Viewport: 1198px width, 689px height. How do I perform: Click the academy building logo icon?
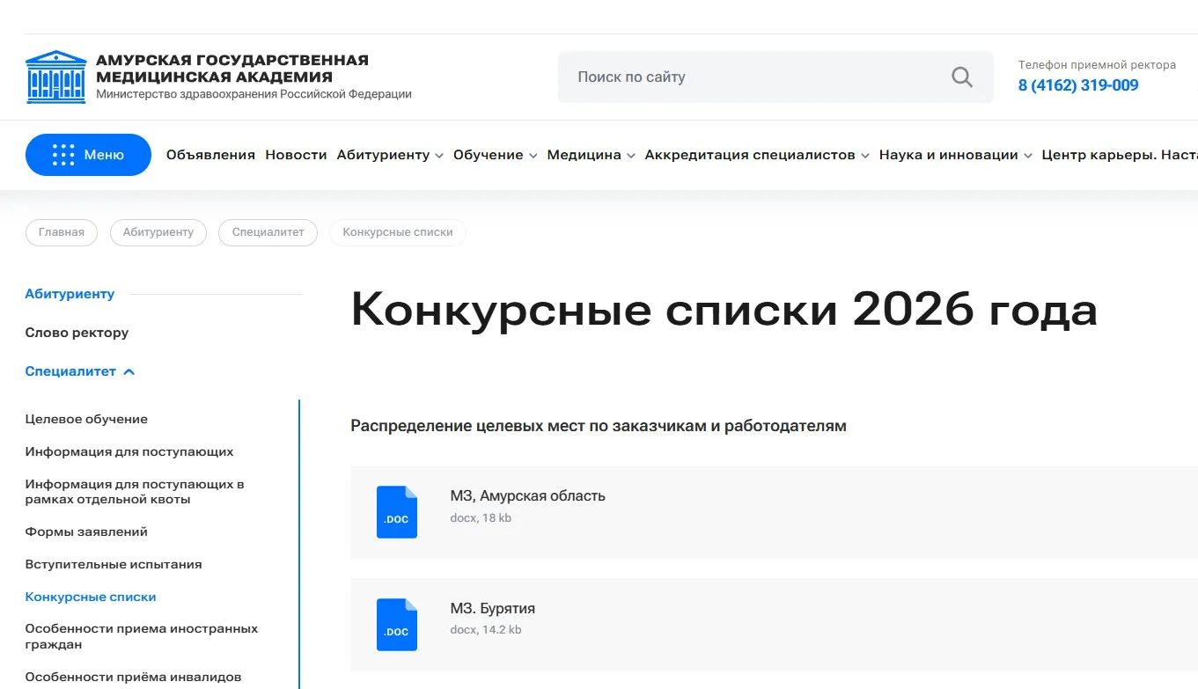(56, 77)
